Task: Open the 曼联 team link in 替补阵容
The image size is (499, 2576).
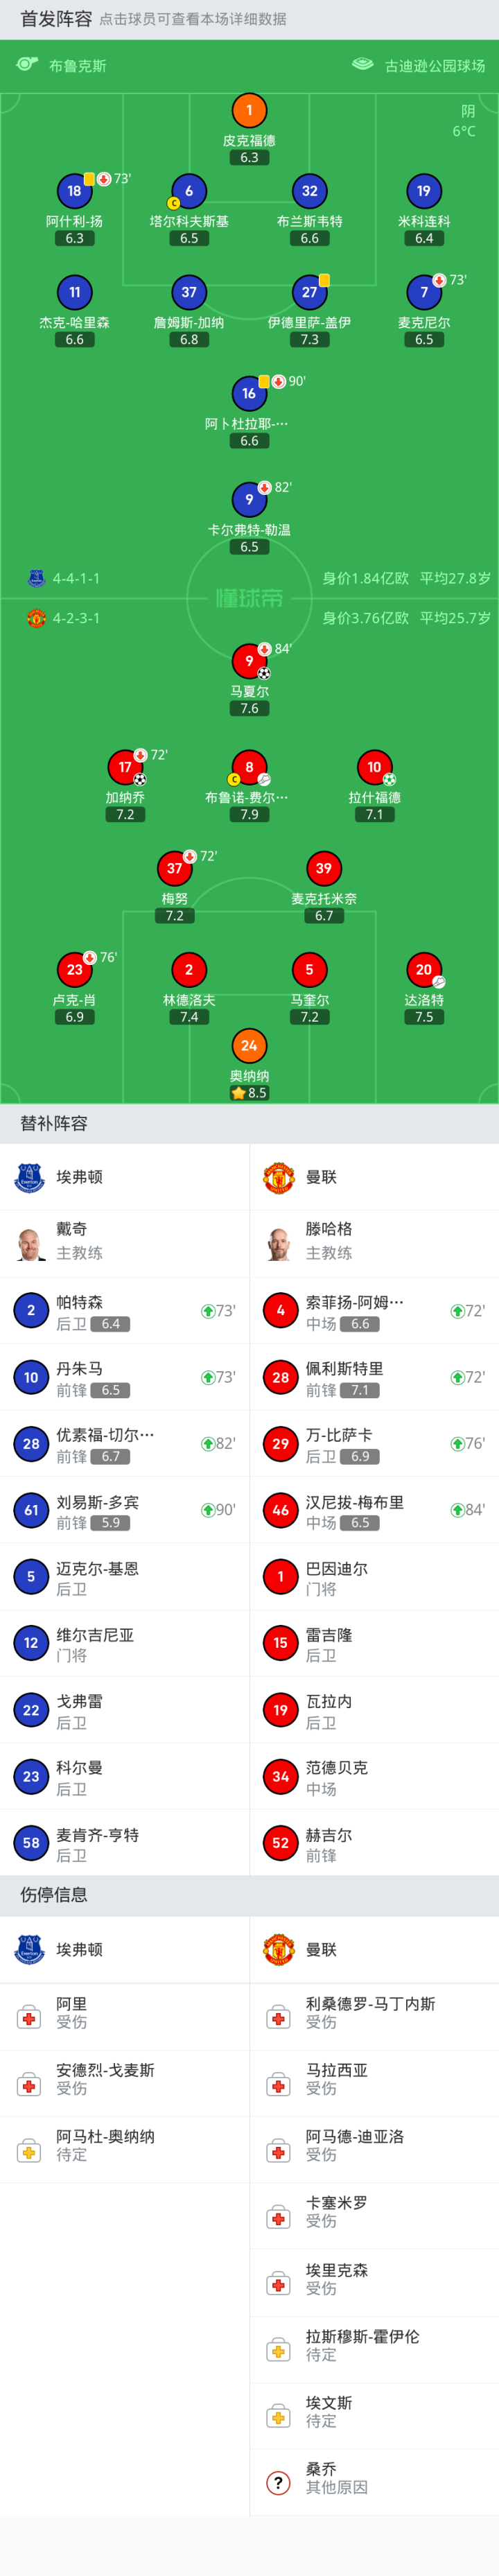Action: [321, 1177]
